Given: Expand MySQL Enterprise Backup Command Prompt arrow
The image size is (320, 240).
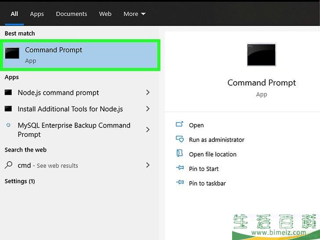Looking at the screenshot, I should click(148, 130).
